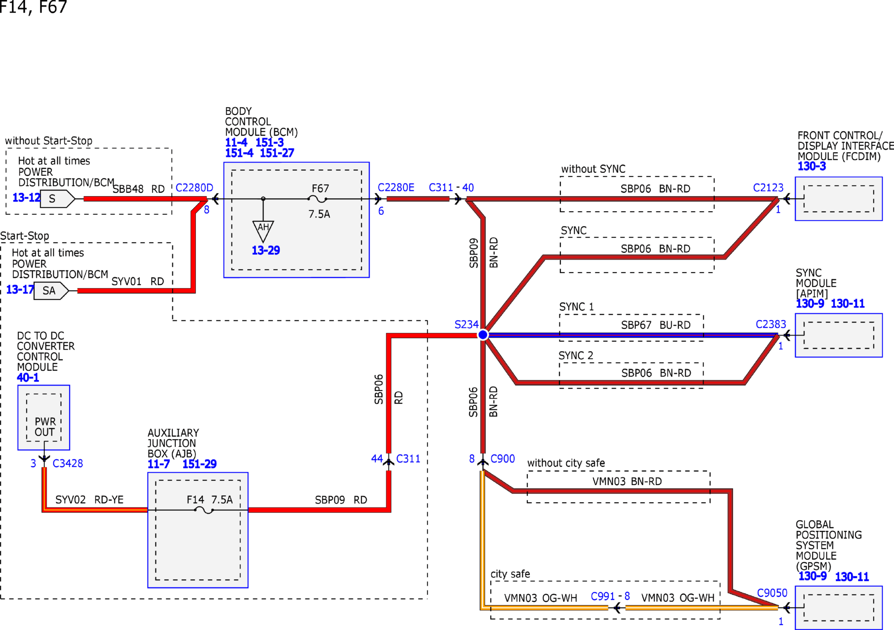Open 130-9 link under GPSM
The width and height of the screenshot is (894, 630).
(813, 576)
